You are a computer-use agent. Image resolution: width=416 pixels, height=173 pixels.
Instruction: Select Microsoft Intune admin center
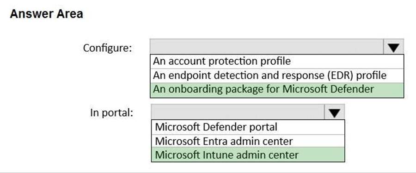click(248, 154)
